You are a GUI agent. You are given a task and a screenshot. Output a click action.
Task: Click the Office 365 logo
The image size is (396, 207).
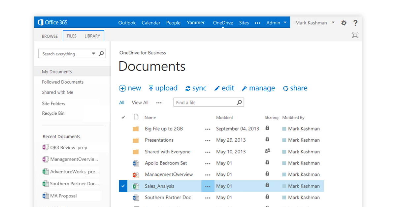[x=53, y=22]
